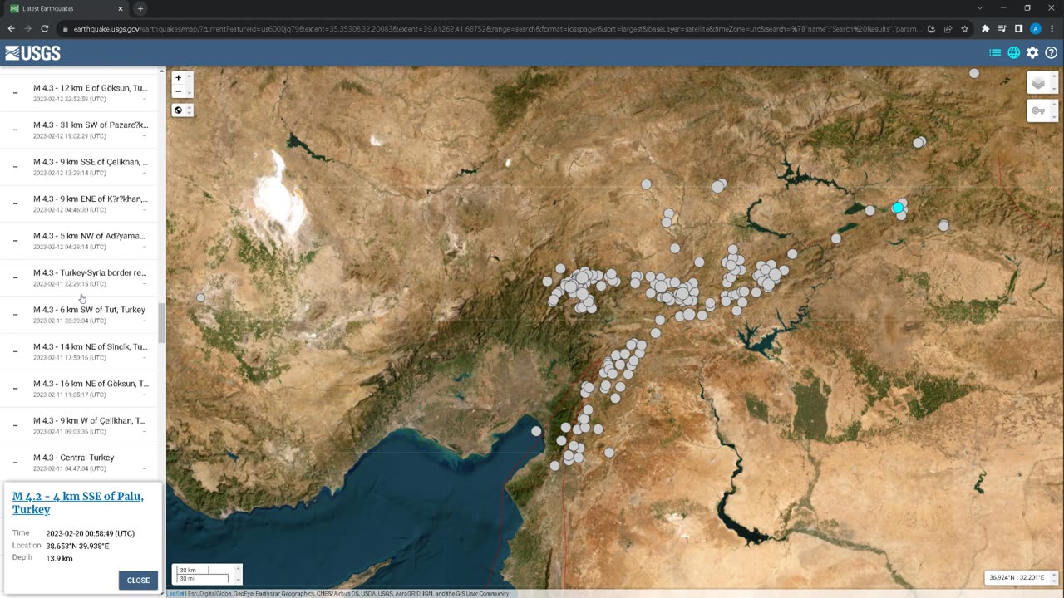1064x598 pixels.
Task: Open the browser extensions puzzle icon
Action: [986, 28]
